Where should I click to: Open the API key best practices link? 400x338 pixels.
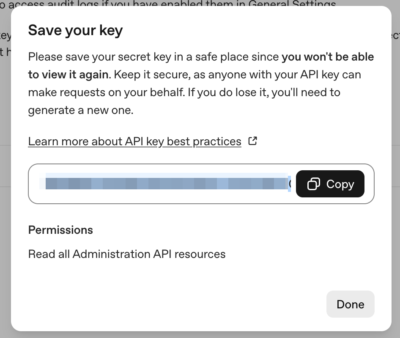(x=134, y=141)
